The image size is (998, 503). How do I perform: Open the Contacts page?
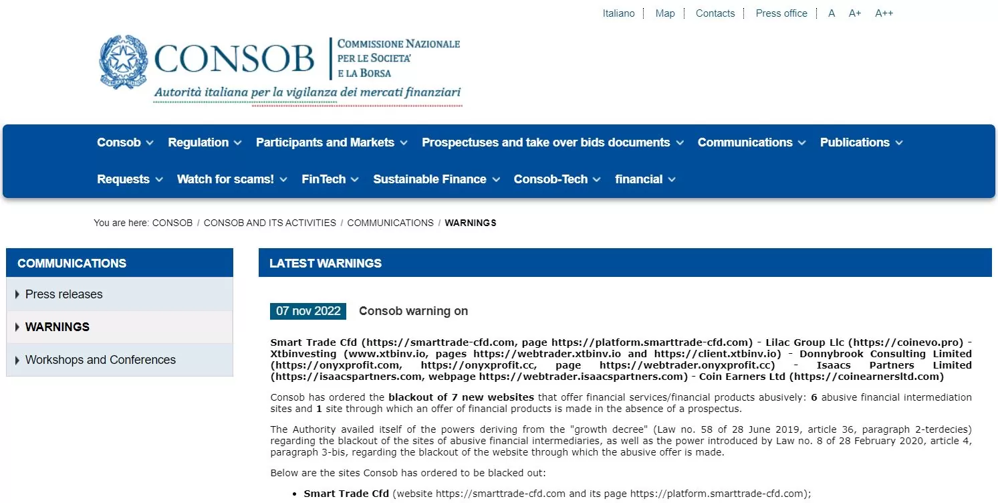(715, 13)
